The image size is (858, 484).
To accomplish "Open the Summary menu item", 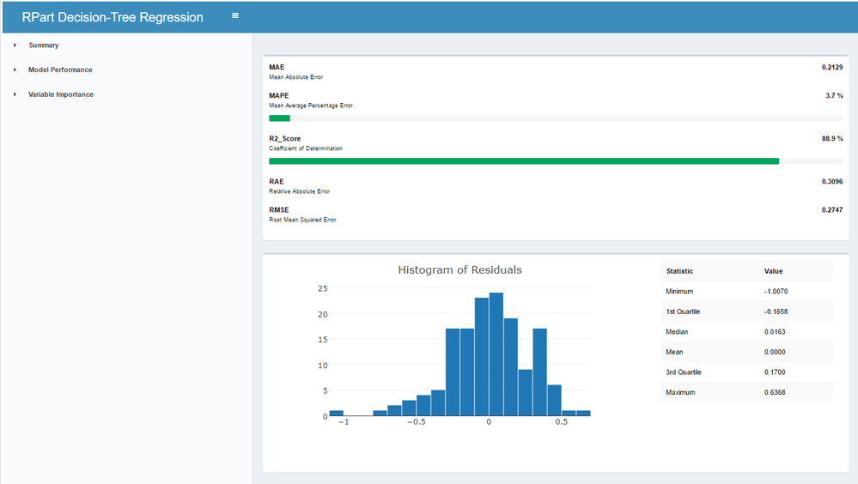I will point(44,45).
